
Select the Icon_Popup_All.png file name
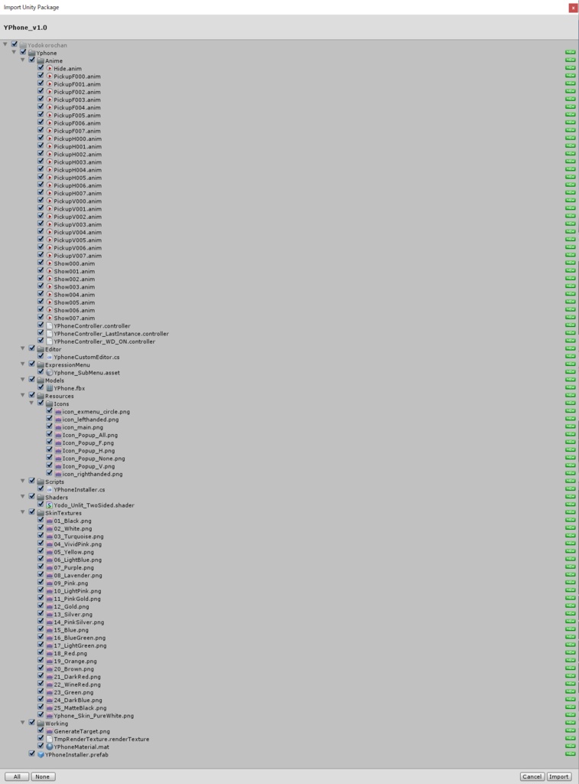(90, 435)
